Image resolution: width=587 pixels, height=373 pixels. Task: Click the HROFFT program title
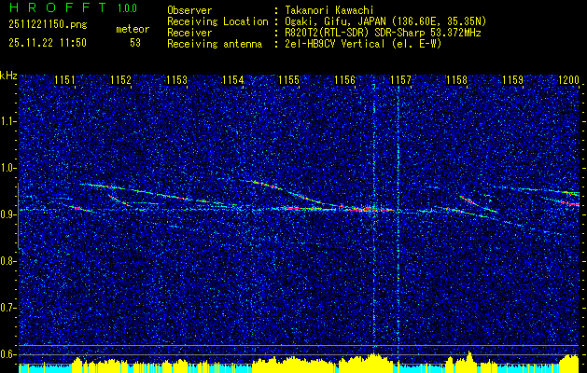pyautogui.click(x=58, y=7)
